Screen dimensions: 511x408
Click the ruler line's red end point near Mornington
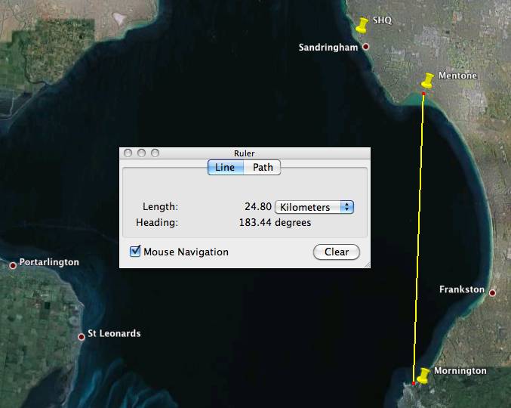pos(414,384)
